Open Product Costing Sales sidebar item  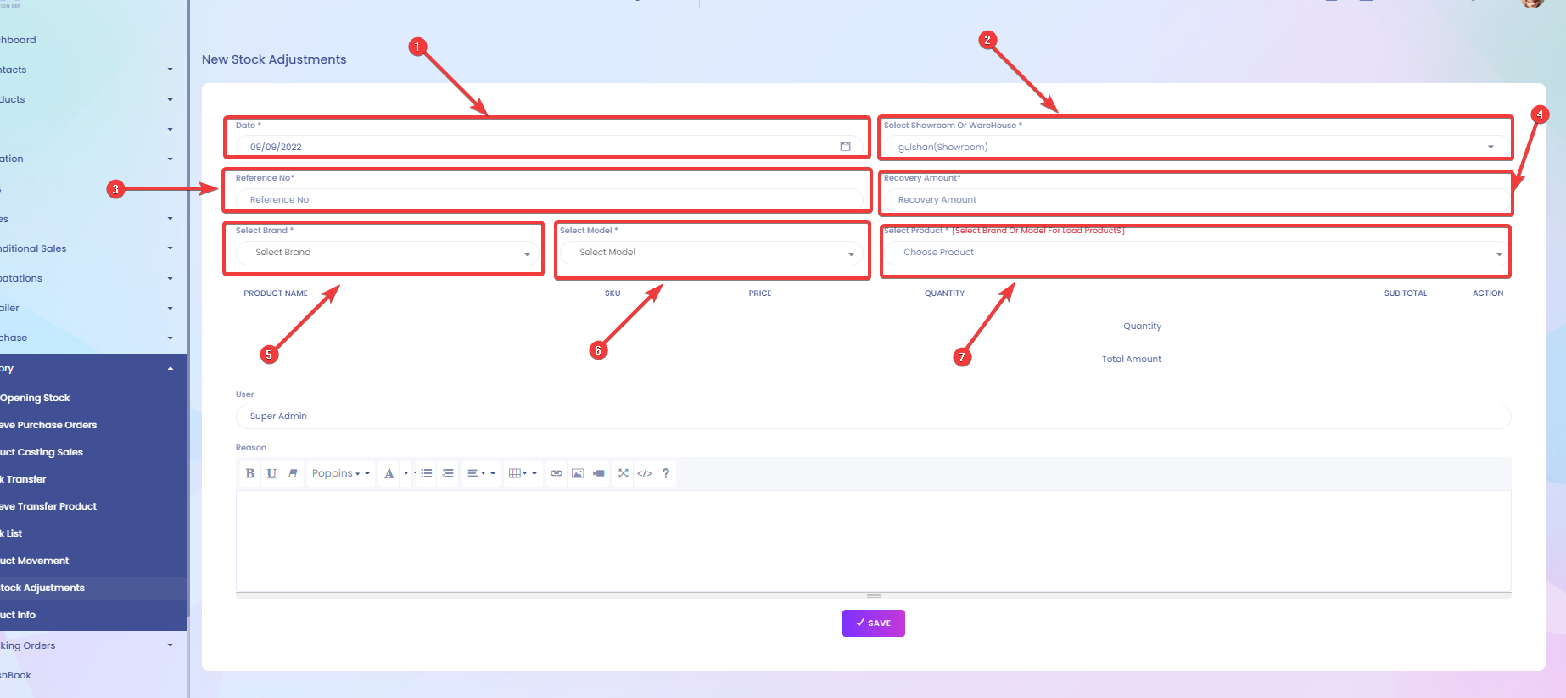coord(42,452)
